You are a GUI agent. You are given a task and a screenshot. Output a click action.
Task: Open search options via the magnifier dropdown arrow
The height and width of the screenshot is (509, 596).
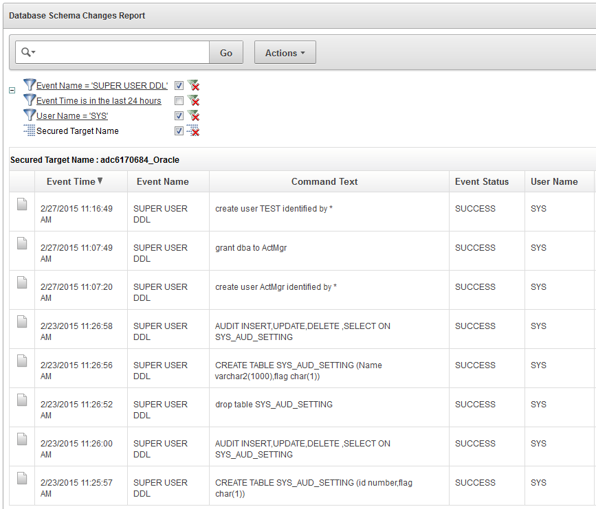[x=32, y=52]
